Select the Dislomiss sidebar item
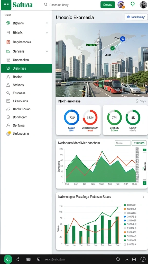The height and width of the screenshot is (264, 148). click(x=26, y=68)
